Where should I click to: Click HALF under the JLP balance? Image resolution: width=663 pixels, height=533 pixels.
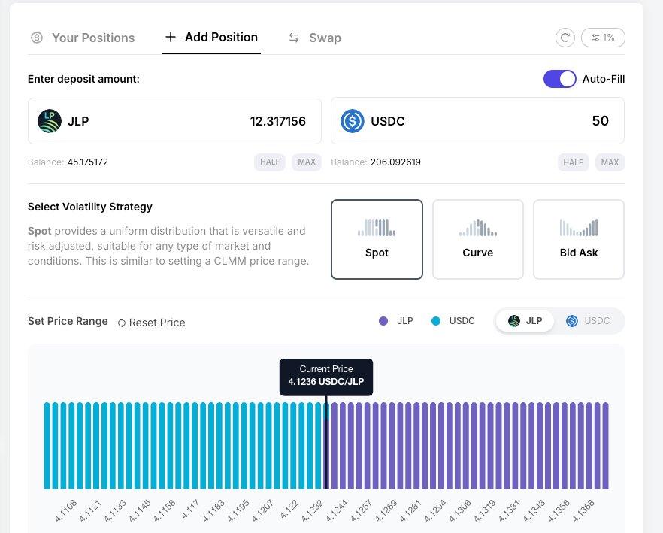pos(270,162)
